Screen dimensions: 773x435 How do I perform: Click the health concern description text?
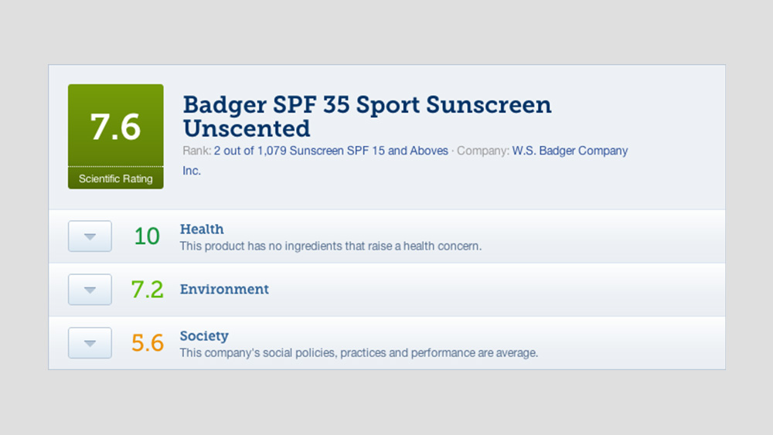[x=330, y=246]
